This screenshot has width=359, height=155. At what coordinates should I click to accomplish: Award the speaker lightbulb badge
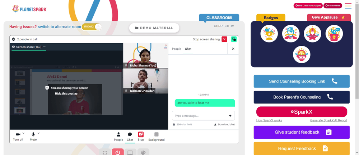(334, 34)
